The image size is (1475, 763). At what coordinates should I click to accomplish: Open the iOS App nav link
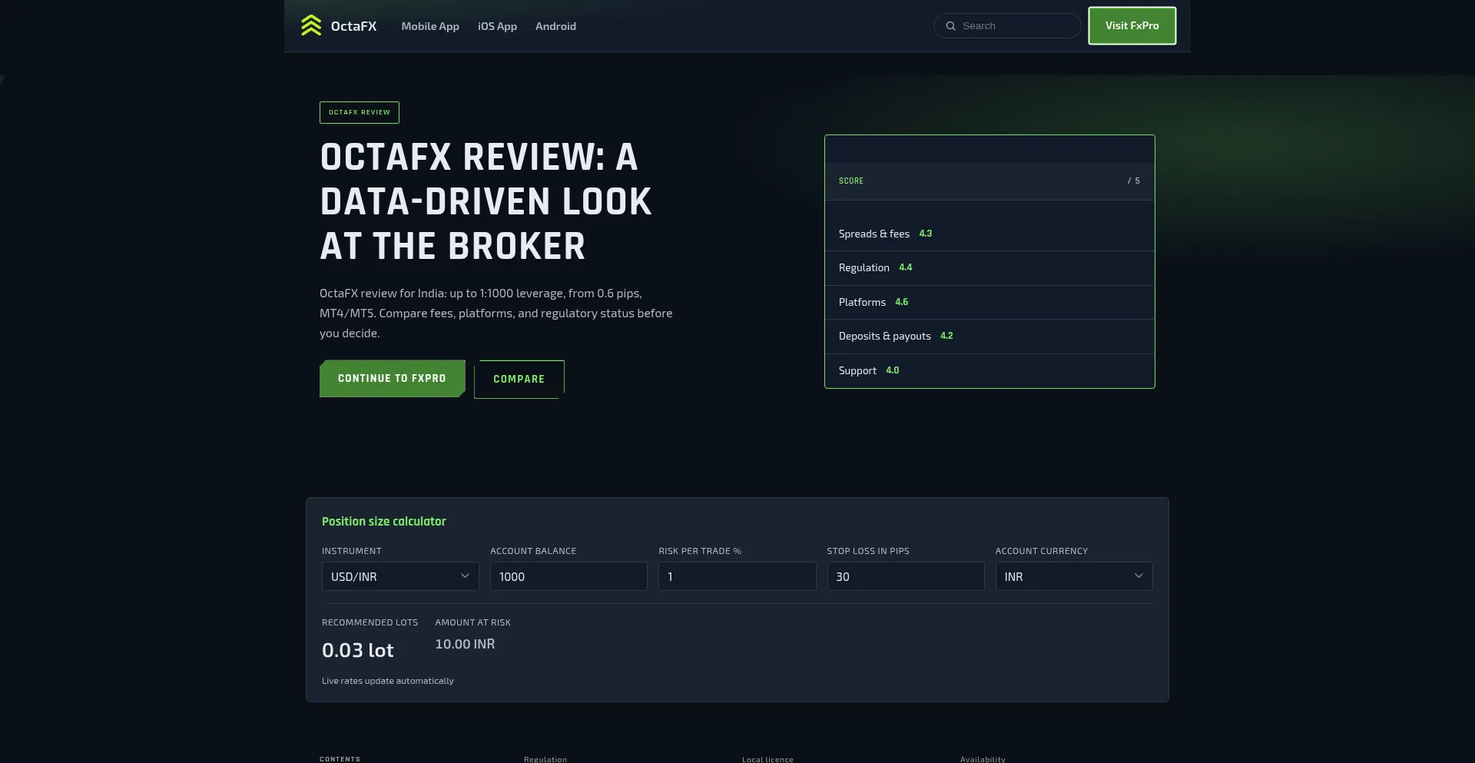[x=497, y=26]
